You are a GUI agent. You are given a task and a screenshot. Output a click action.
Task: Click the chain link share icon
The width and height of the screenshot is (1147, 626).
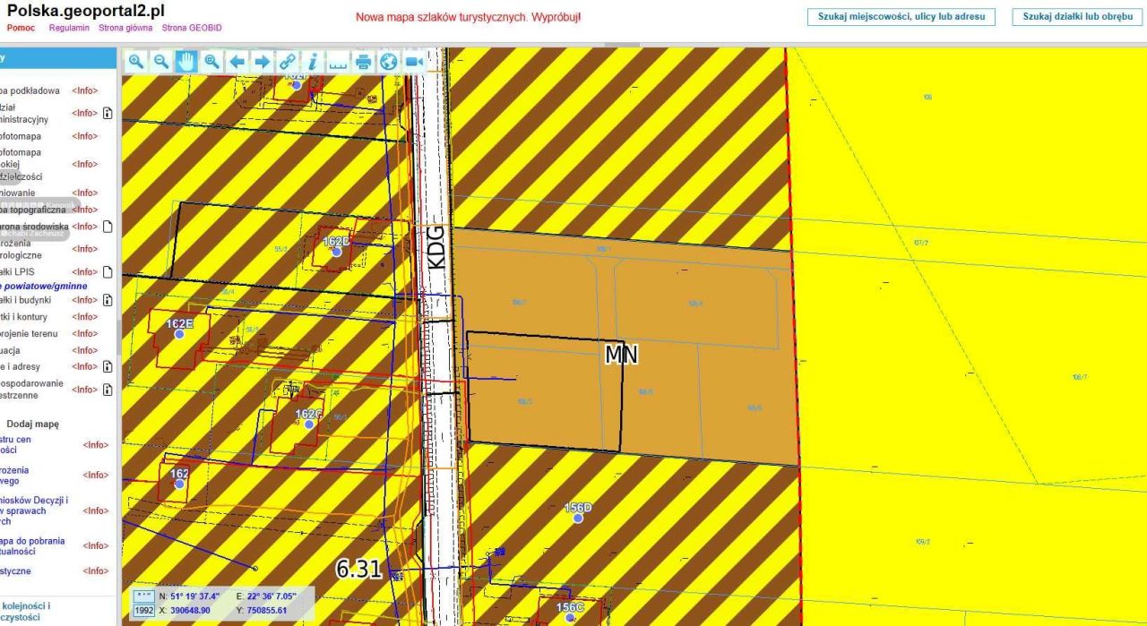point(287,61)
